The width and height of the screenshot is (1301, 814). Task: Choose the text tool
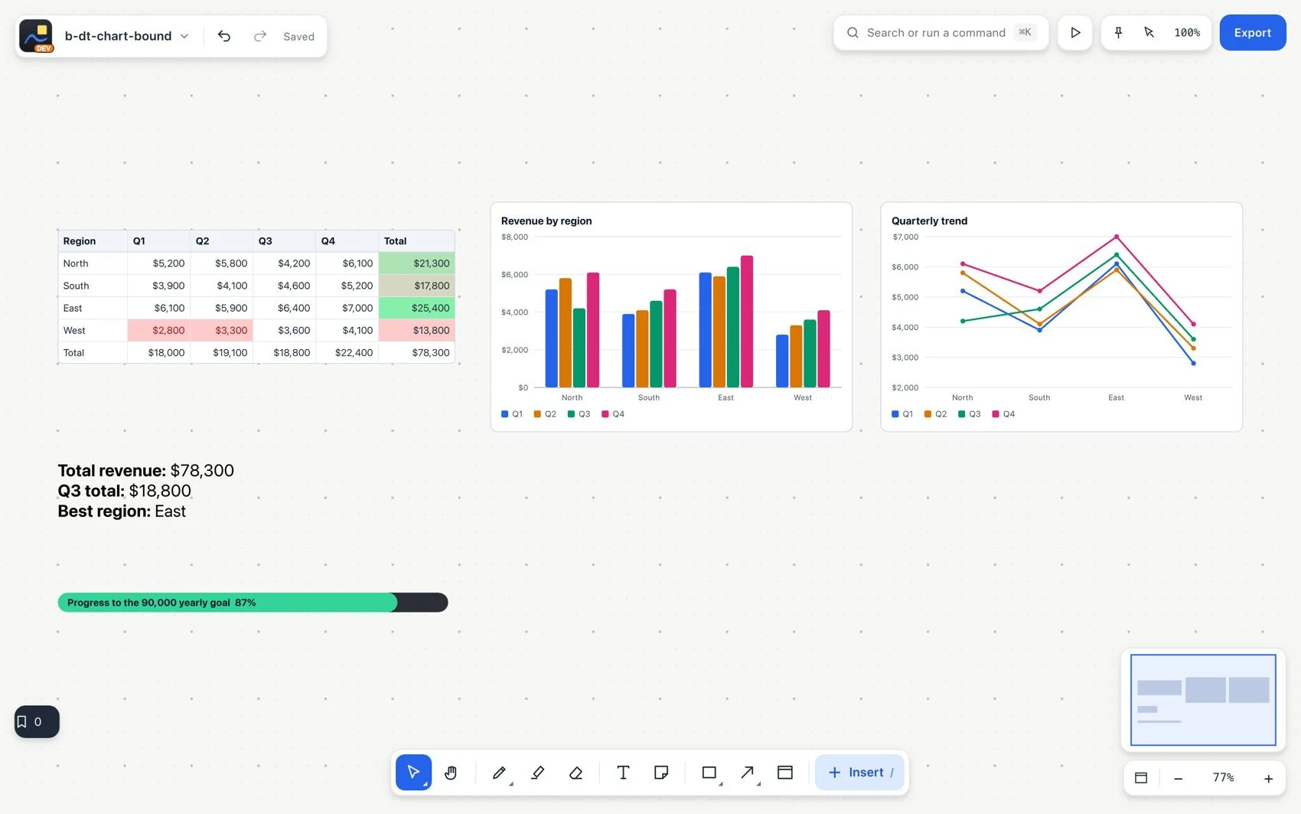coord(623,772)
